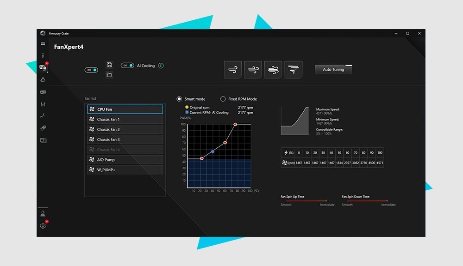Viewport: 463px width, 266px height.
Task: Open the Tools wrench icon in the sidebar
Action: point(43,116)
